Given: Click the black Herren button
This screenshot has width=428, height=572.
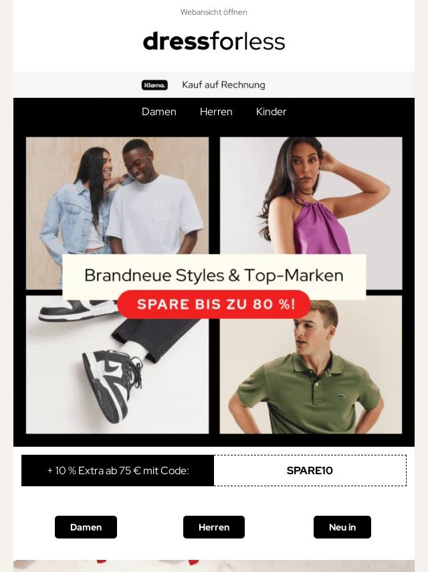Looking at the screenshot, I should coord(214,527).
